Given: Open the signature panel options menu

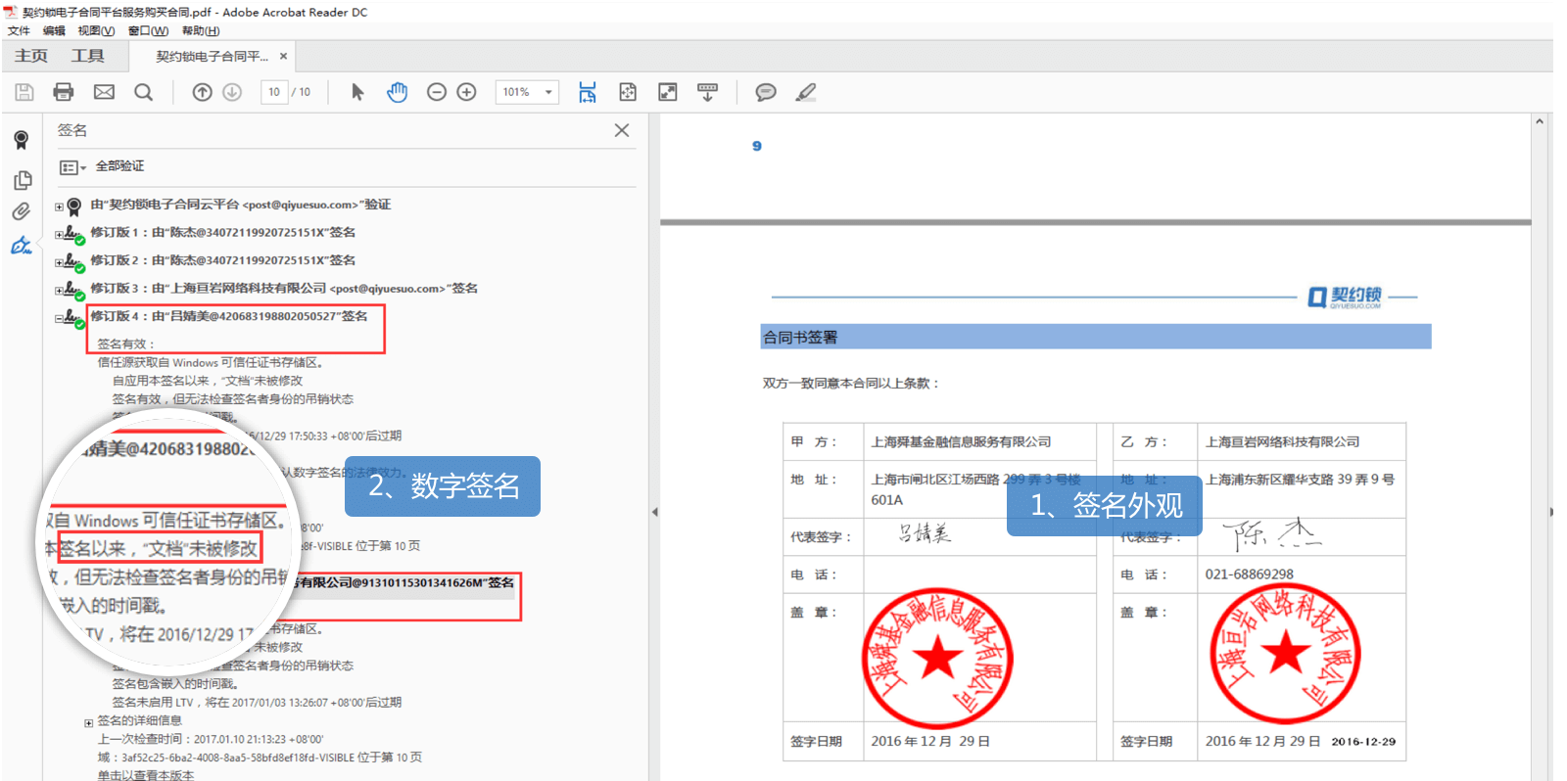Looking at the screenshot, I should (72, 167).
